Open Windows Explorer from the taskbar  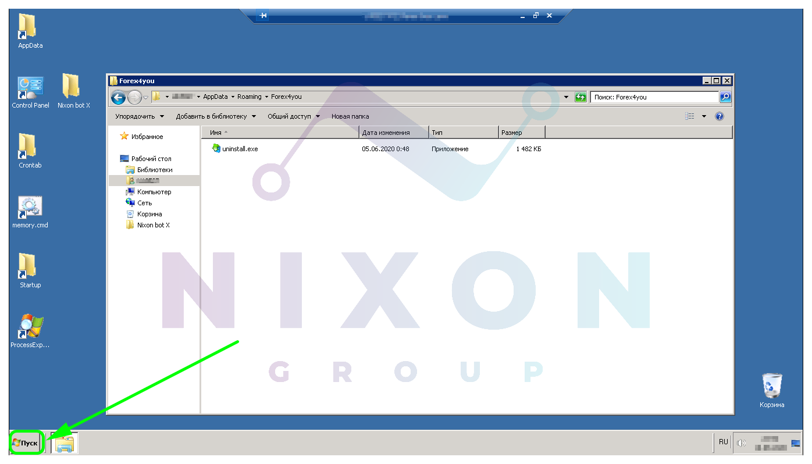[65, 443]
